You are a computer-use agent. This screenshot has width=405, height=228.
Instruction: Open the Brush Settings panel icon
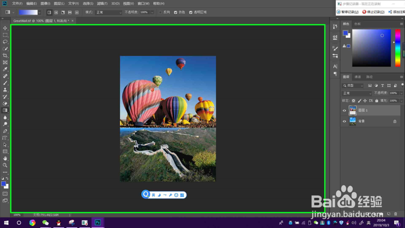click(x=335, y=48)
